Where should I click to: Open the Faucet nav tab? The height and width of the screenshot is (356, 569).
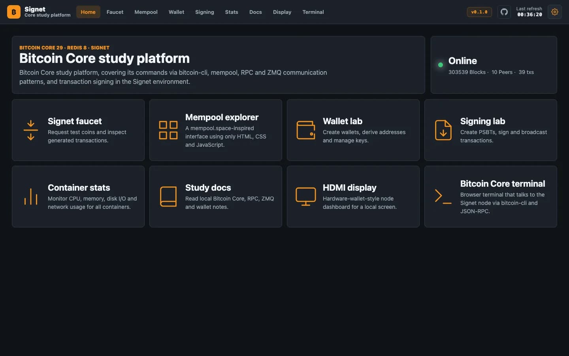[115, 12]
